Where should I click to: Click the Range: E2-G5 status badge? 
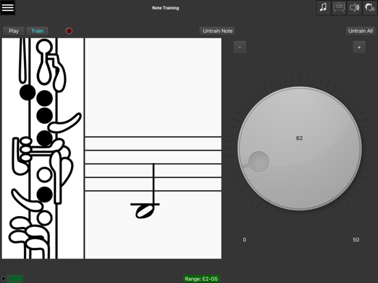click(201, 279)
